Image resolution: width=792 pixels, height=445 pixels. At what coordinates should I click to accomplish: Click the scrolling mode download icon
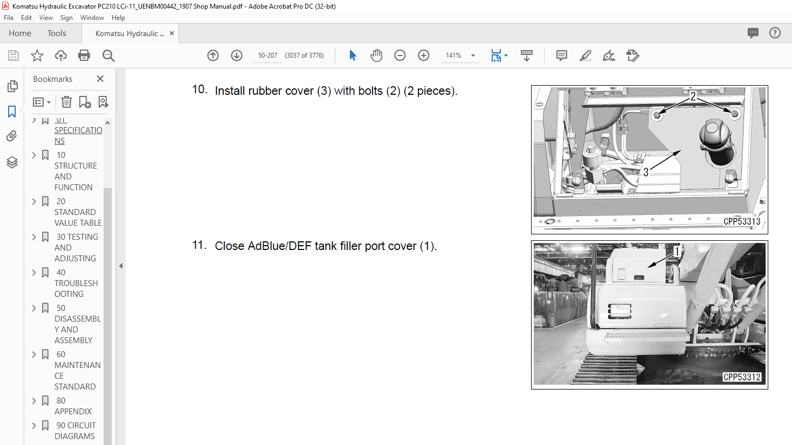527,55
